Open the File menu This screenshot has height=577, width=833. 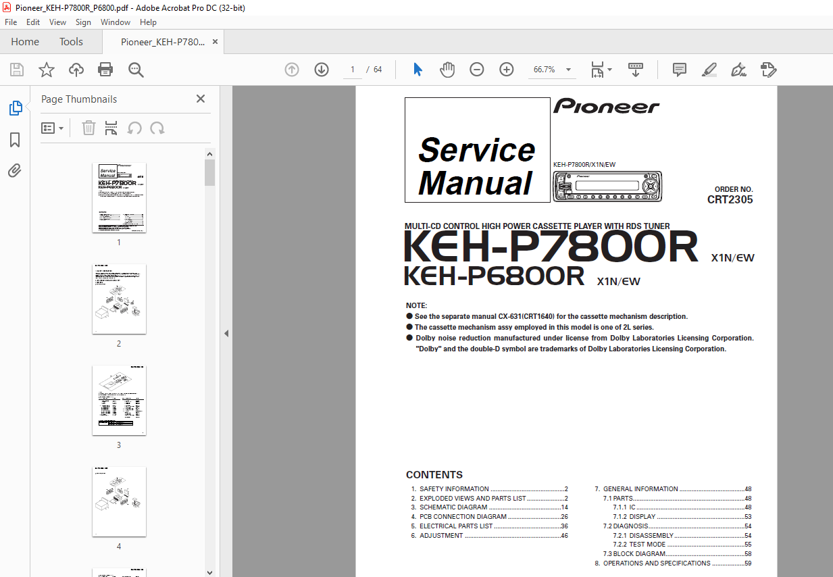click(11, 22)
